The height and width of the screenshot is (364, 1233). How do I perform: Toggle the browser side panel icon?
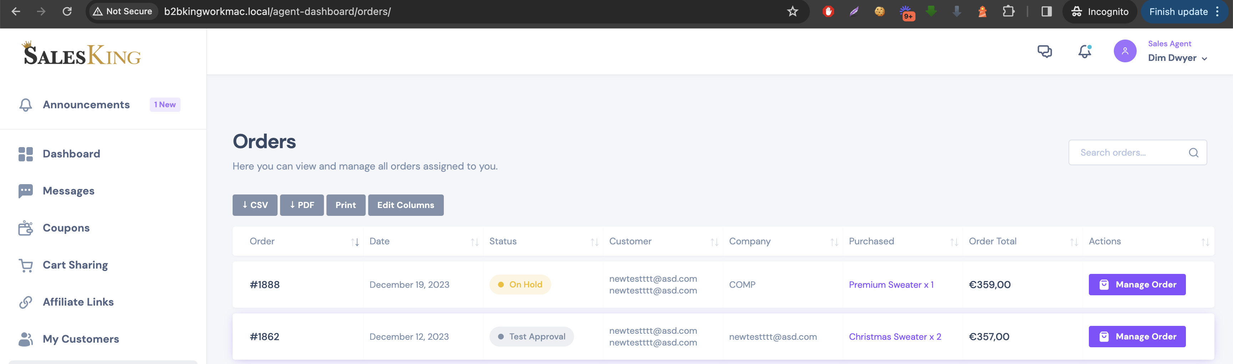coord(1046,11)
